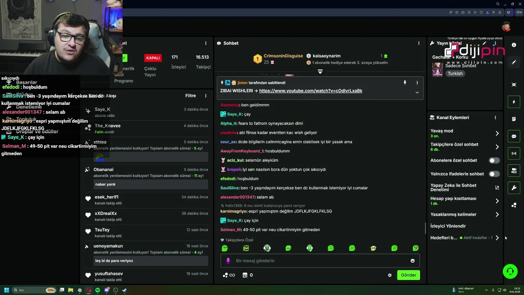Open the Windows Start button
The height and width of the screenshot is (295, 524).
(x=6, y=290)
